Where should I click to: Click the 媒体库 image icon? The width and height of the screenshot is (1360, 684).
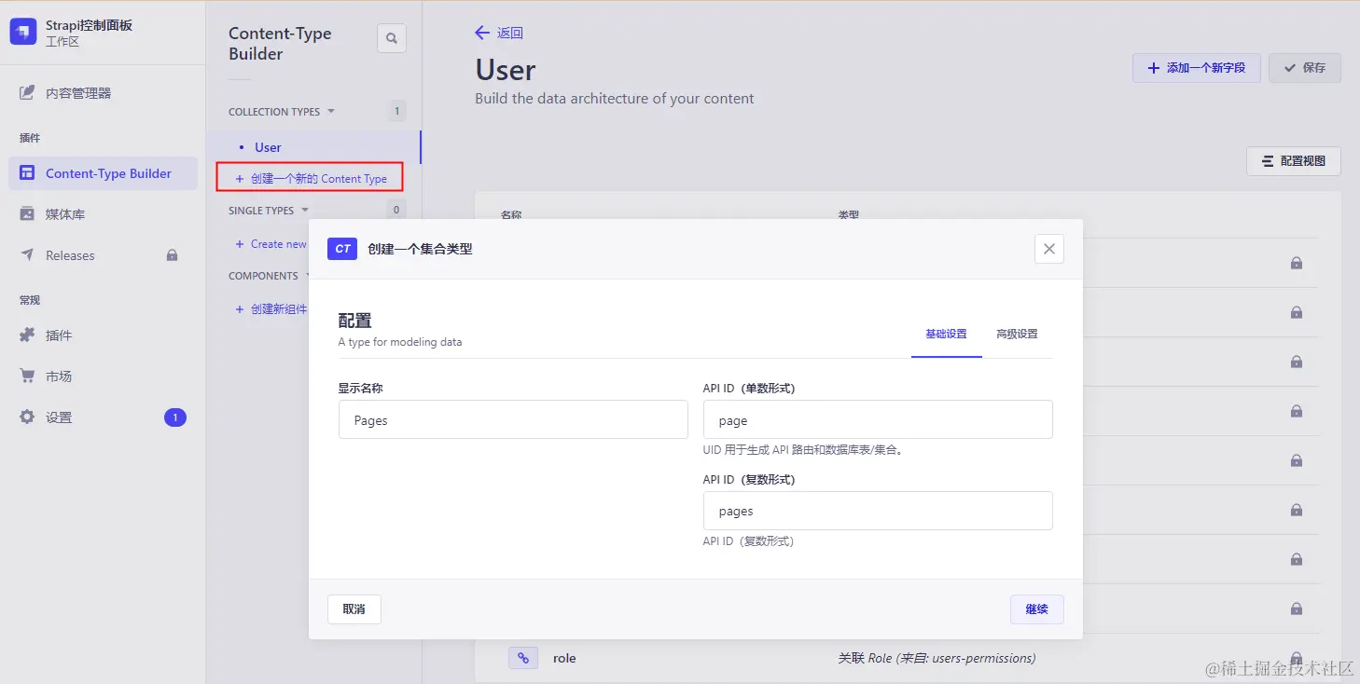click(x=27, y=214)
